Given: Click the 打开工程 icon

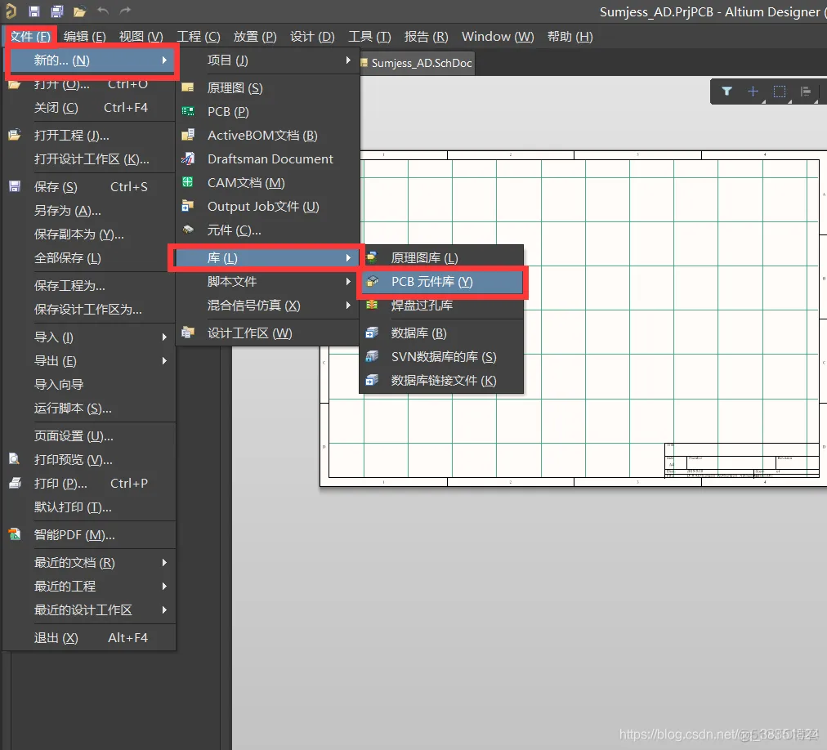Looking at the screenshot, I should (15, 135).
